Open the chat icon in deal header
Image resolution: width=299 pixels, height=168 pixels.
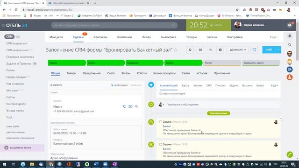[211, 50]
